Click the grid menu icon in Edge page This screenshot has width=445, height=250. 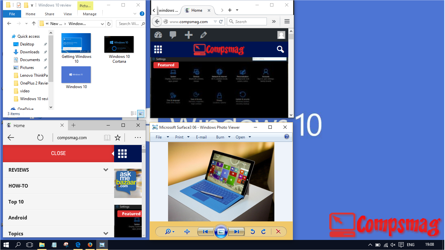click(x=122, y=153)
